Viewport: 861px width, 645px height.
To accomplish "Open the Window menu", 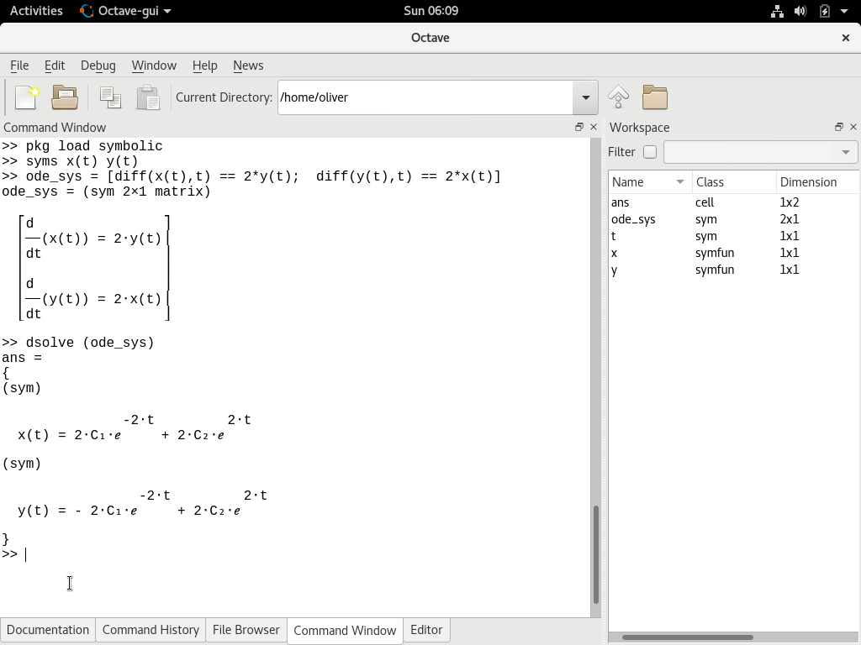I will coord(154,66).
